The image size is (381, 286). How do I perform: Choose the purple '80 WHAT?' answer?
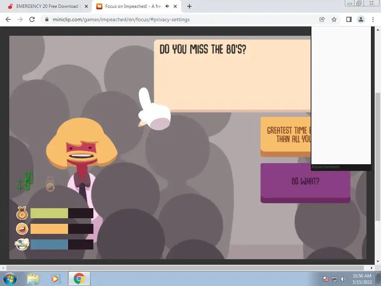[305, 182]
